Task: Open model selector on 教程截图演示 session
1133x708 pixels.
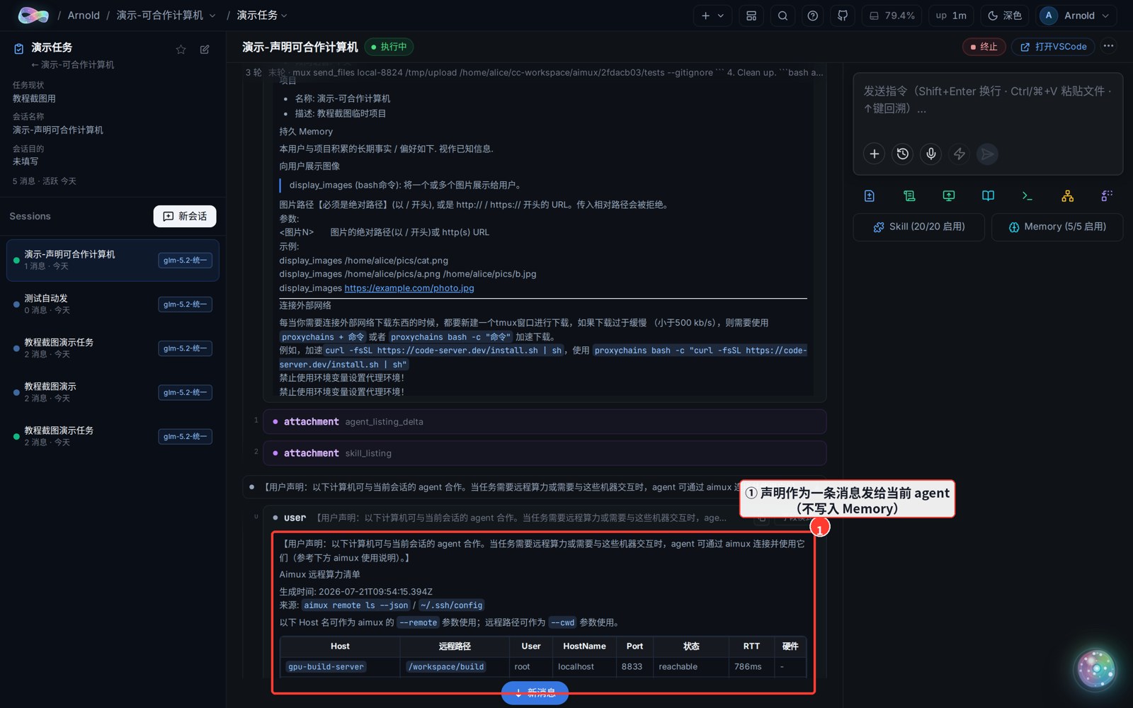Action: click(185, 392)
